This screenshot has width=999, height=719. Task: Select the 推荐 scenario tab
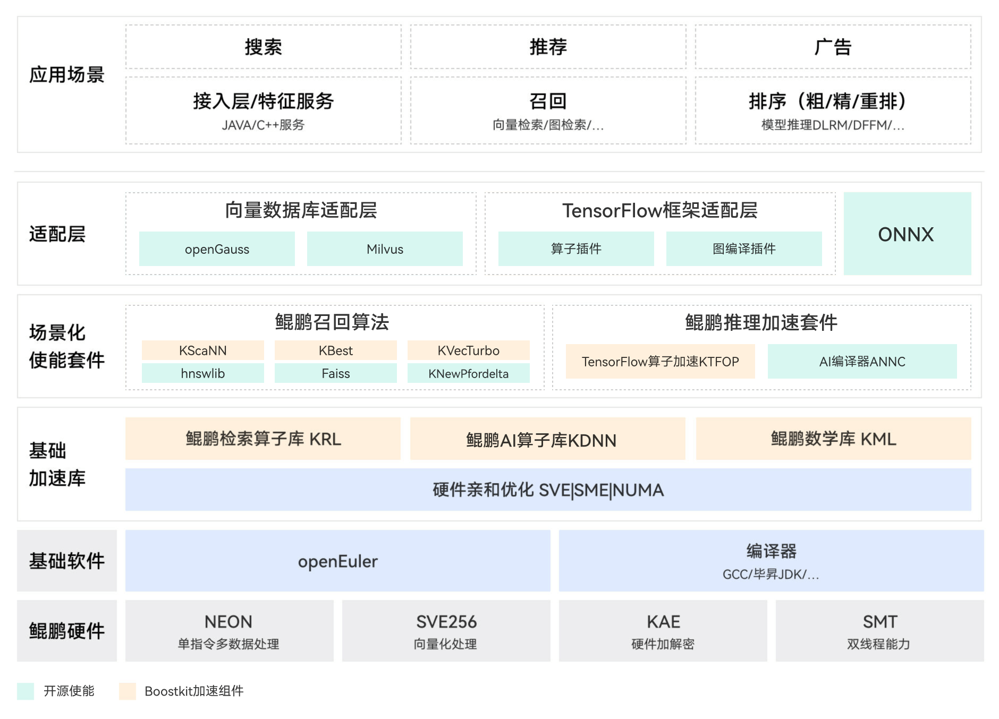548,47
